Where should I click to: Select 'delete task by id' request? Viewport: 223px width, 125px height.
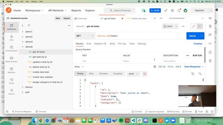(x=41, y=67)
